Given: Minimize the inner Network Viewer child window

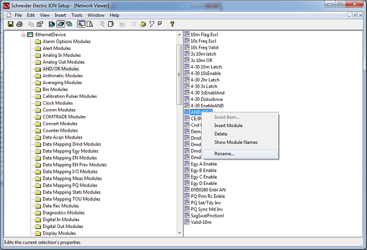Looking at the screenshot, I should (350, 15).
